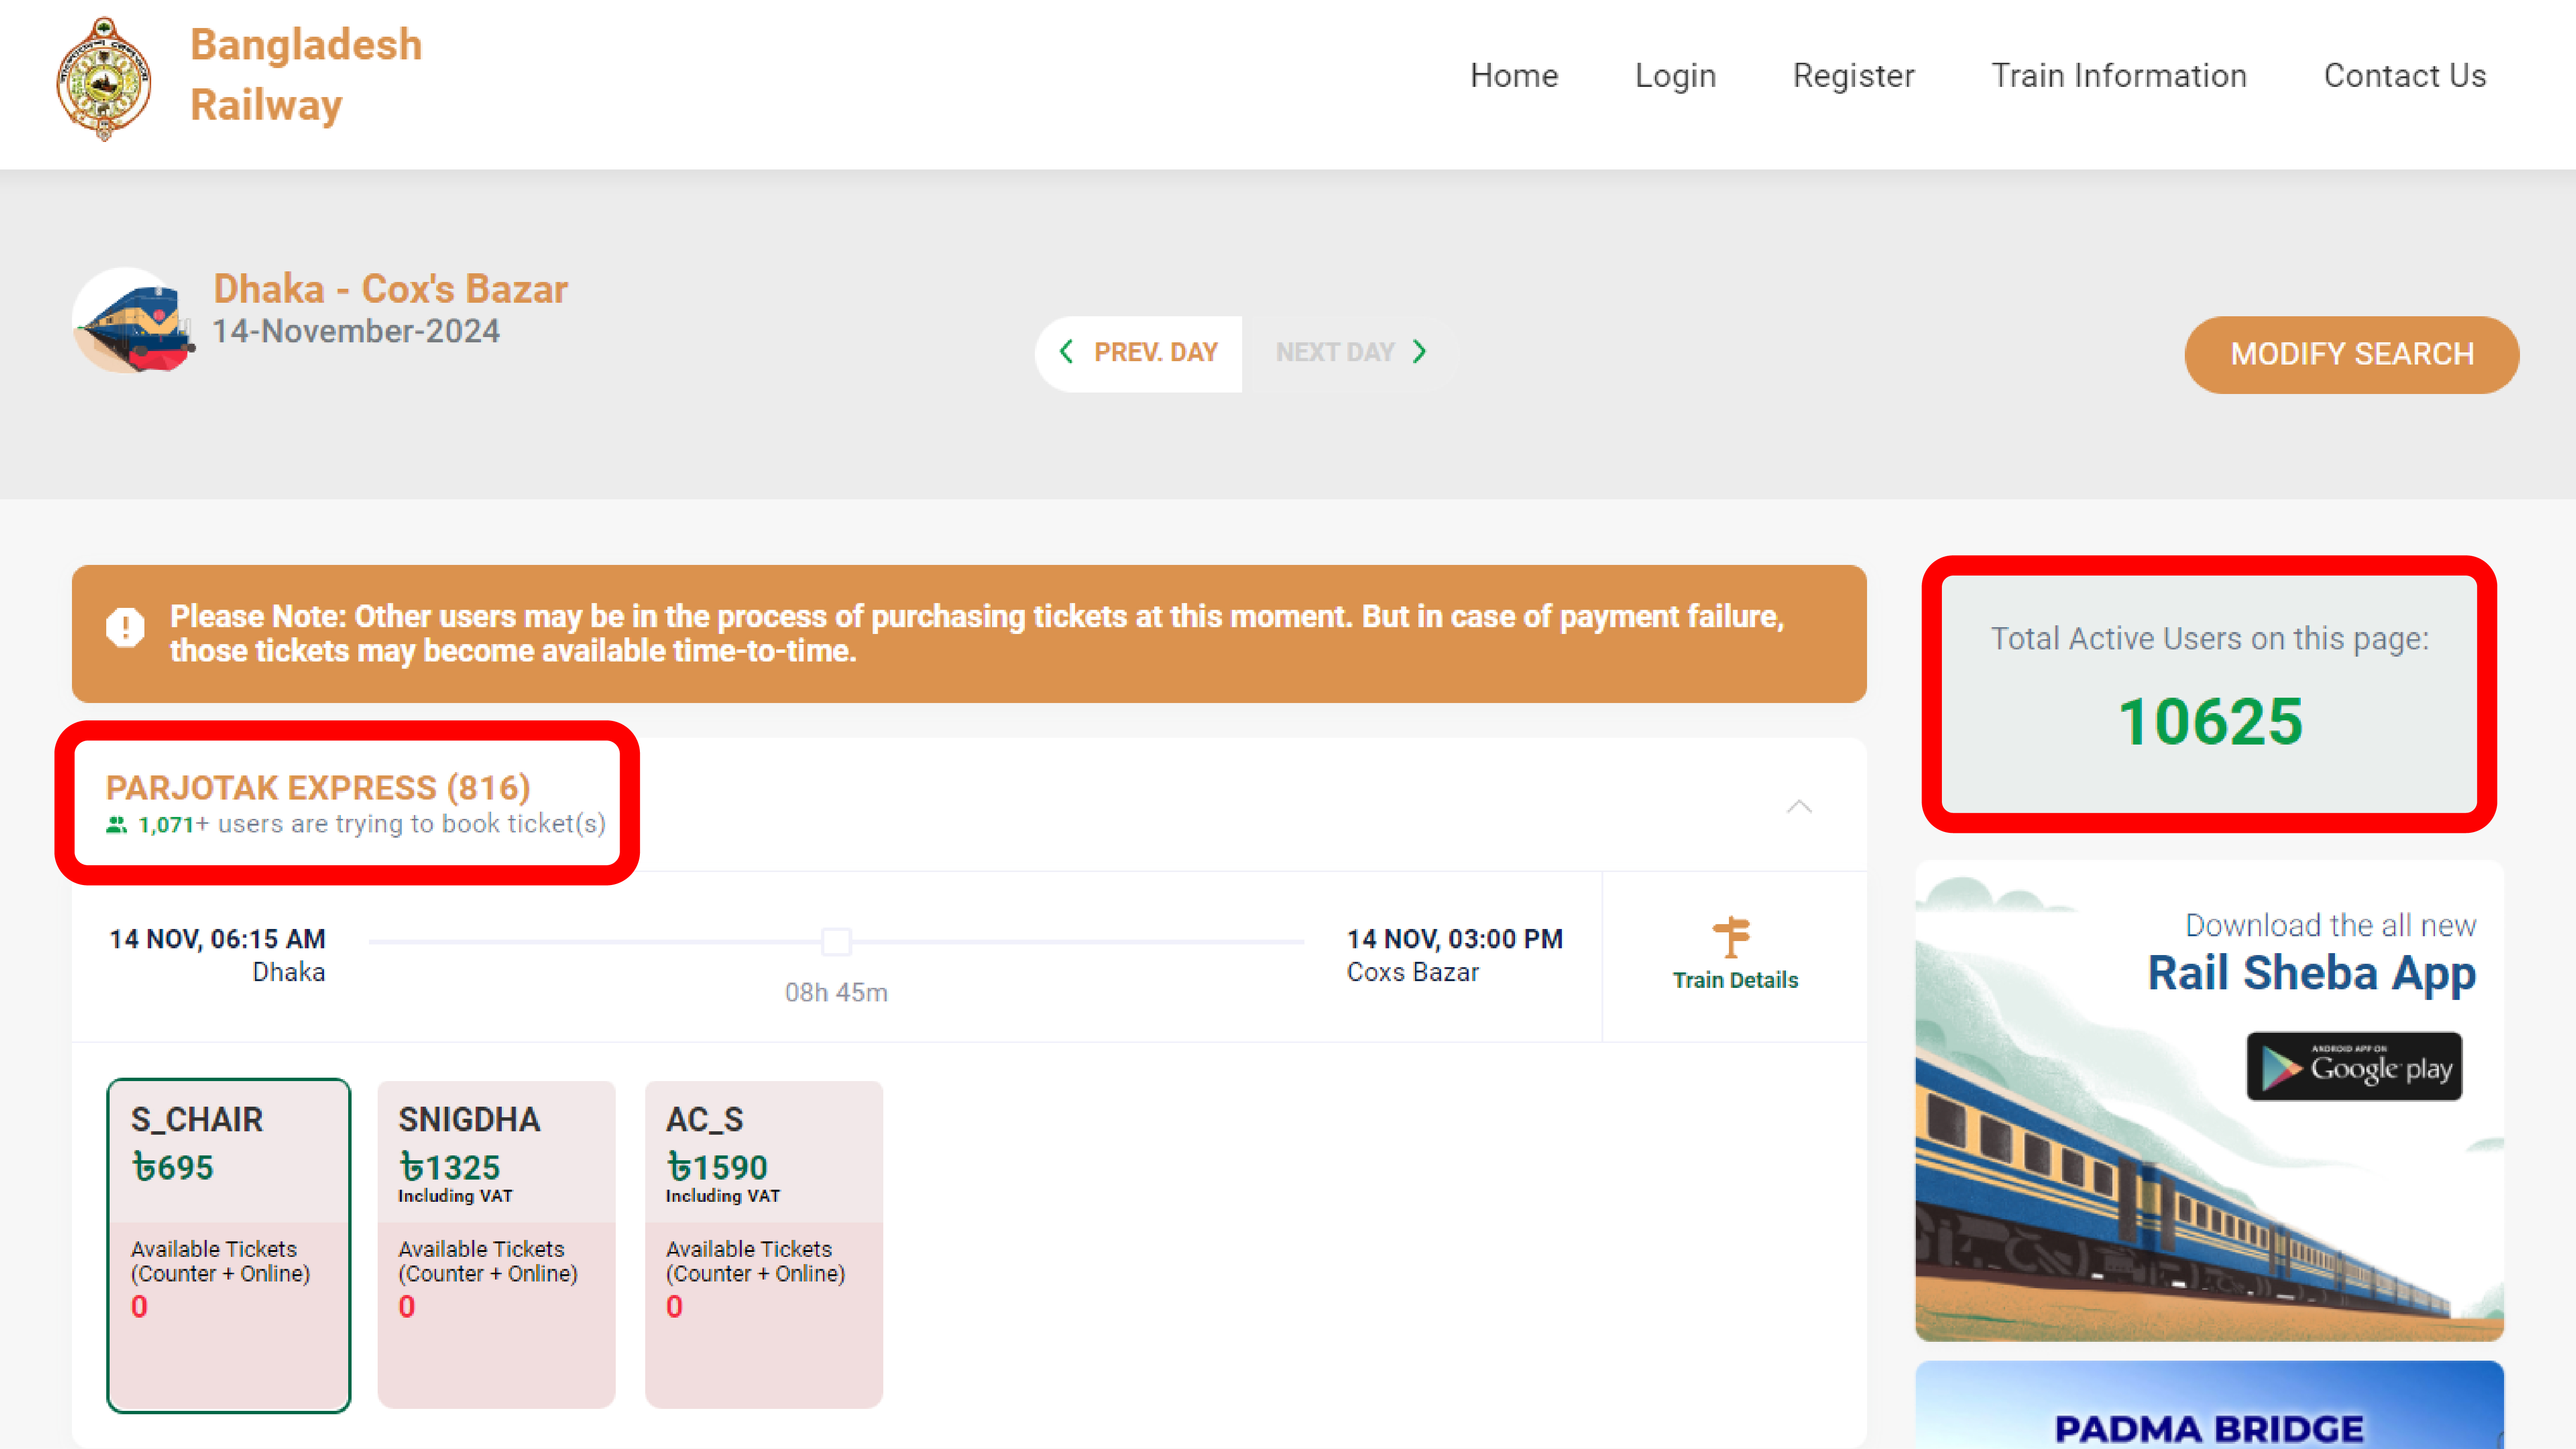Screen dimensions: 2576x1449
Task: Click the Dhaka - Cox's Bazar heading
Action: pyautogui.click(x=390, y=289)
